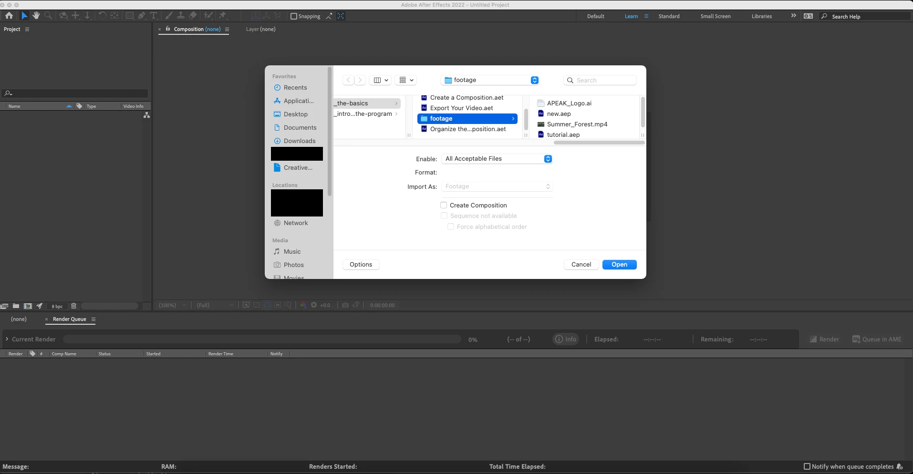Viewport: 913px width, 474px height.
Task: Create a new folder in Project panel
Action: [16, 306]
